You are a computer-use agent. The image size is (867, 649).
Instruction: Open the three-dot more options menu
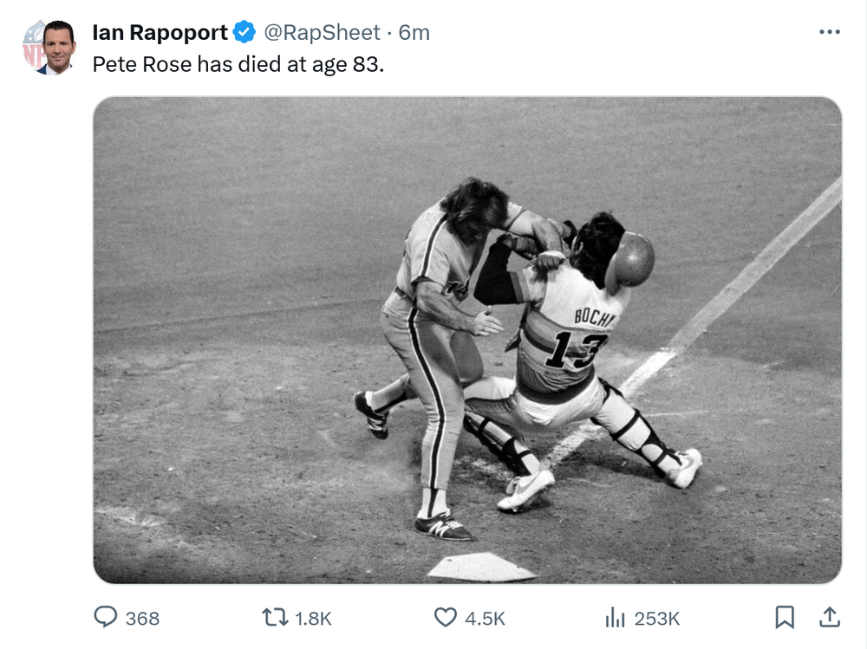coord(830,32)
